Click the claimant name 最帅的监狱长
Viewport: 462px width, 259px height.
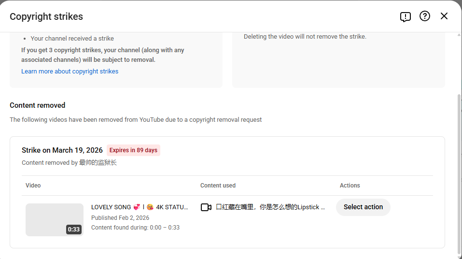coord(98,163)
